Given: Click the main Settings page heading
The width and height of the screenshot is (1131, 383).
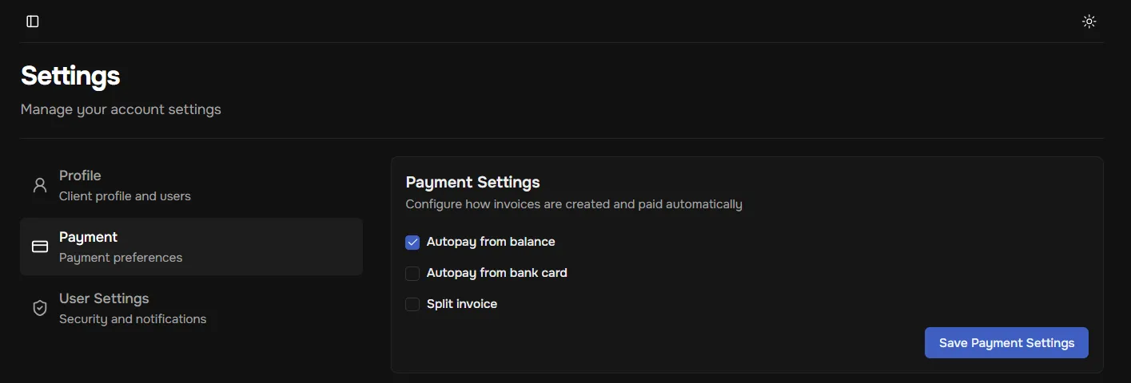Looking at the screenshot, I should click(70, 76).
